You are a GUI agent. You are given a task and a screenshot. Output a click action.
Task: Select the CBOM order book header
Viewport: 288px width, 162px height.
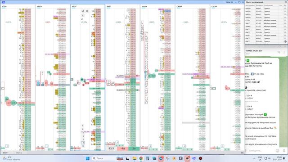click(x=214, y=7)
